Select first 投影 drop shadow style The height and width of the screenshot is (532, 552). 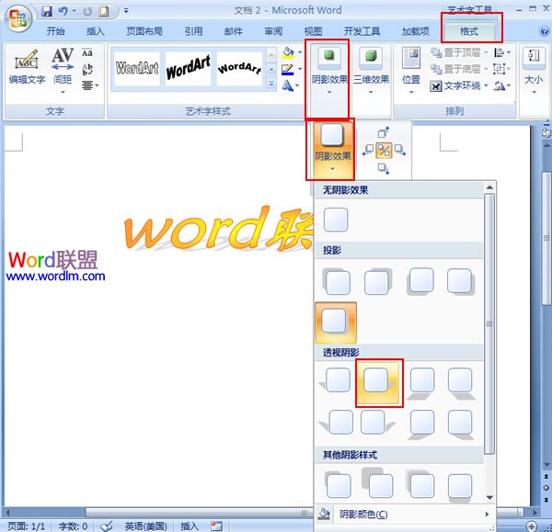pos(336,281)
